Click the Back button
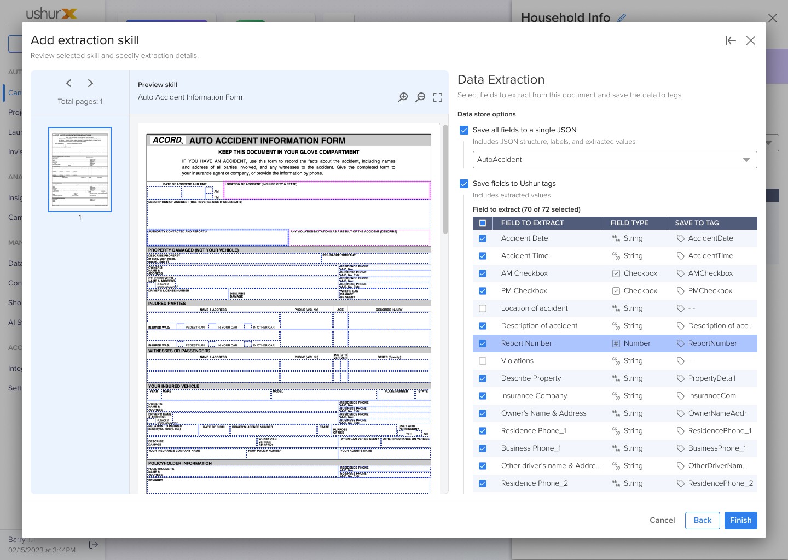Viewport: 788px width, 560px height. click(x=703, y=520)
